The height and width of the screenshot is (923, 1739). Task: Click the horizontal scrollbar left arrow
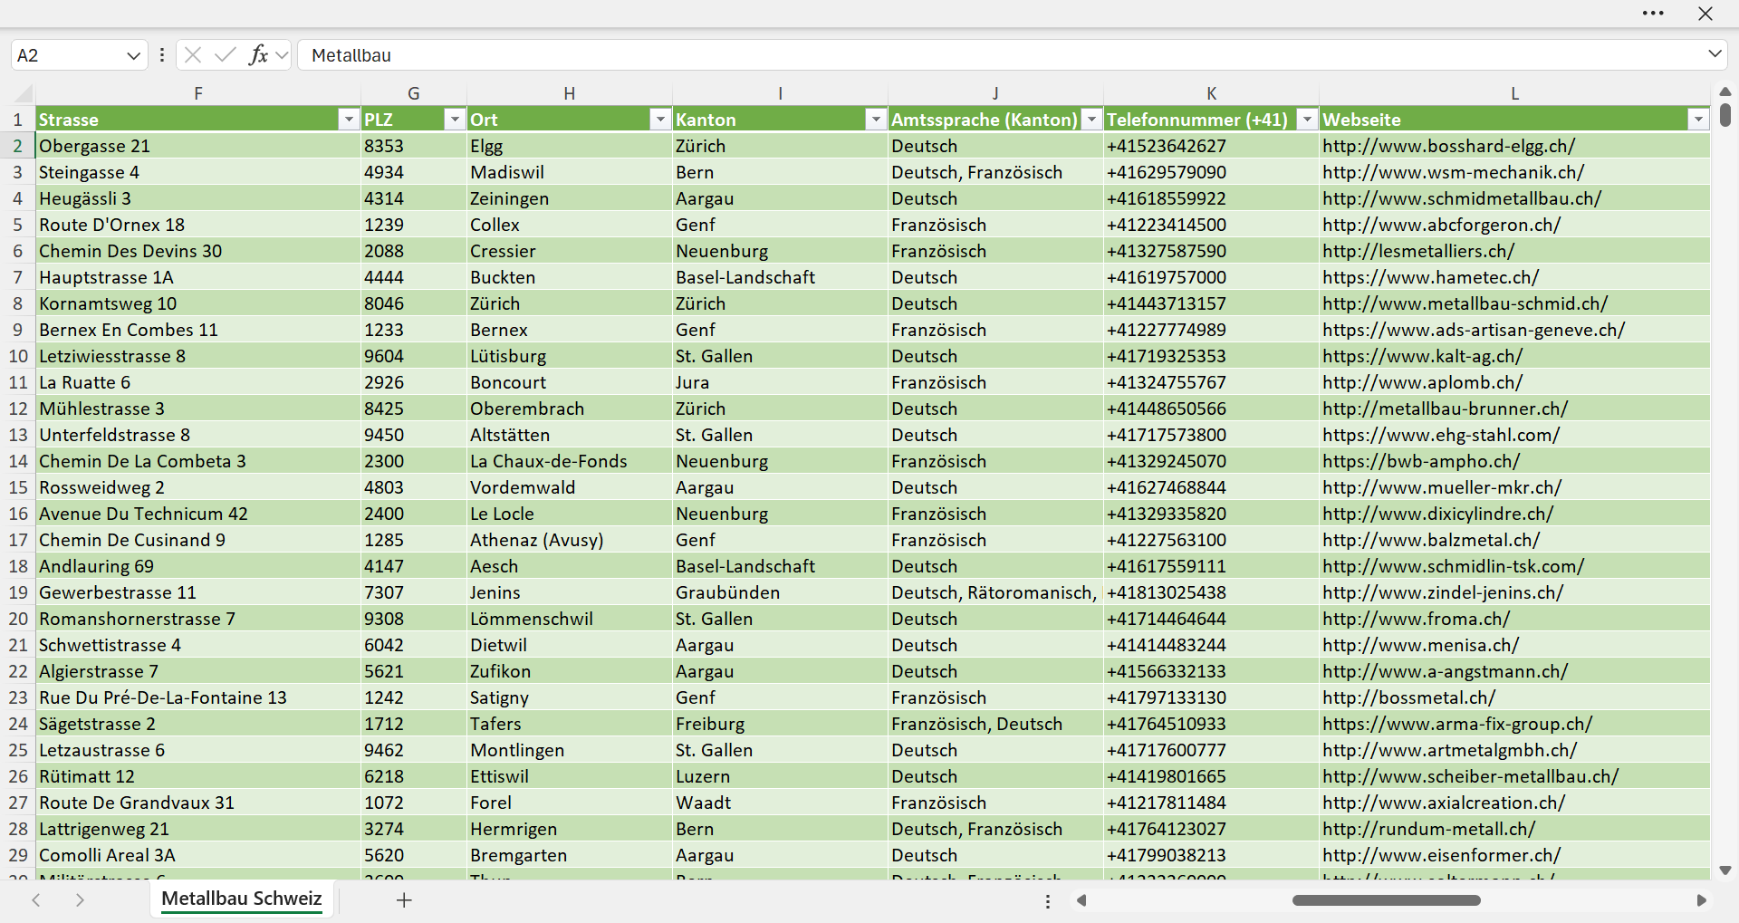pyautogui.click(x=1081, y=900)
